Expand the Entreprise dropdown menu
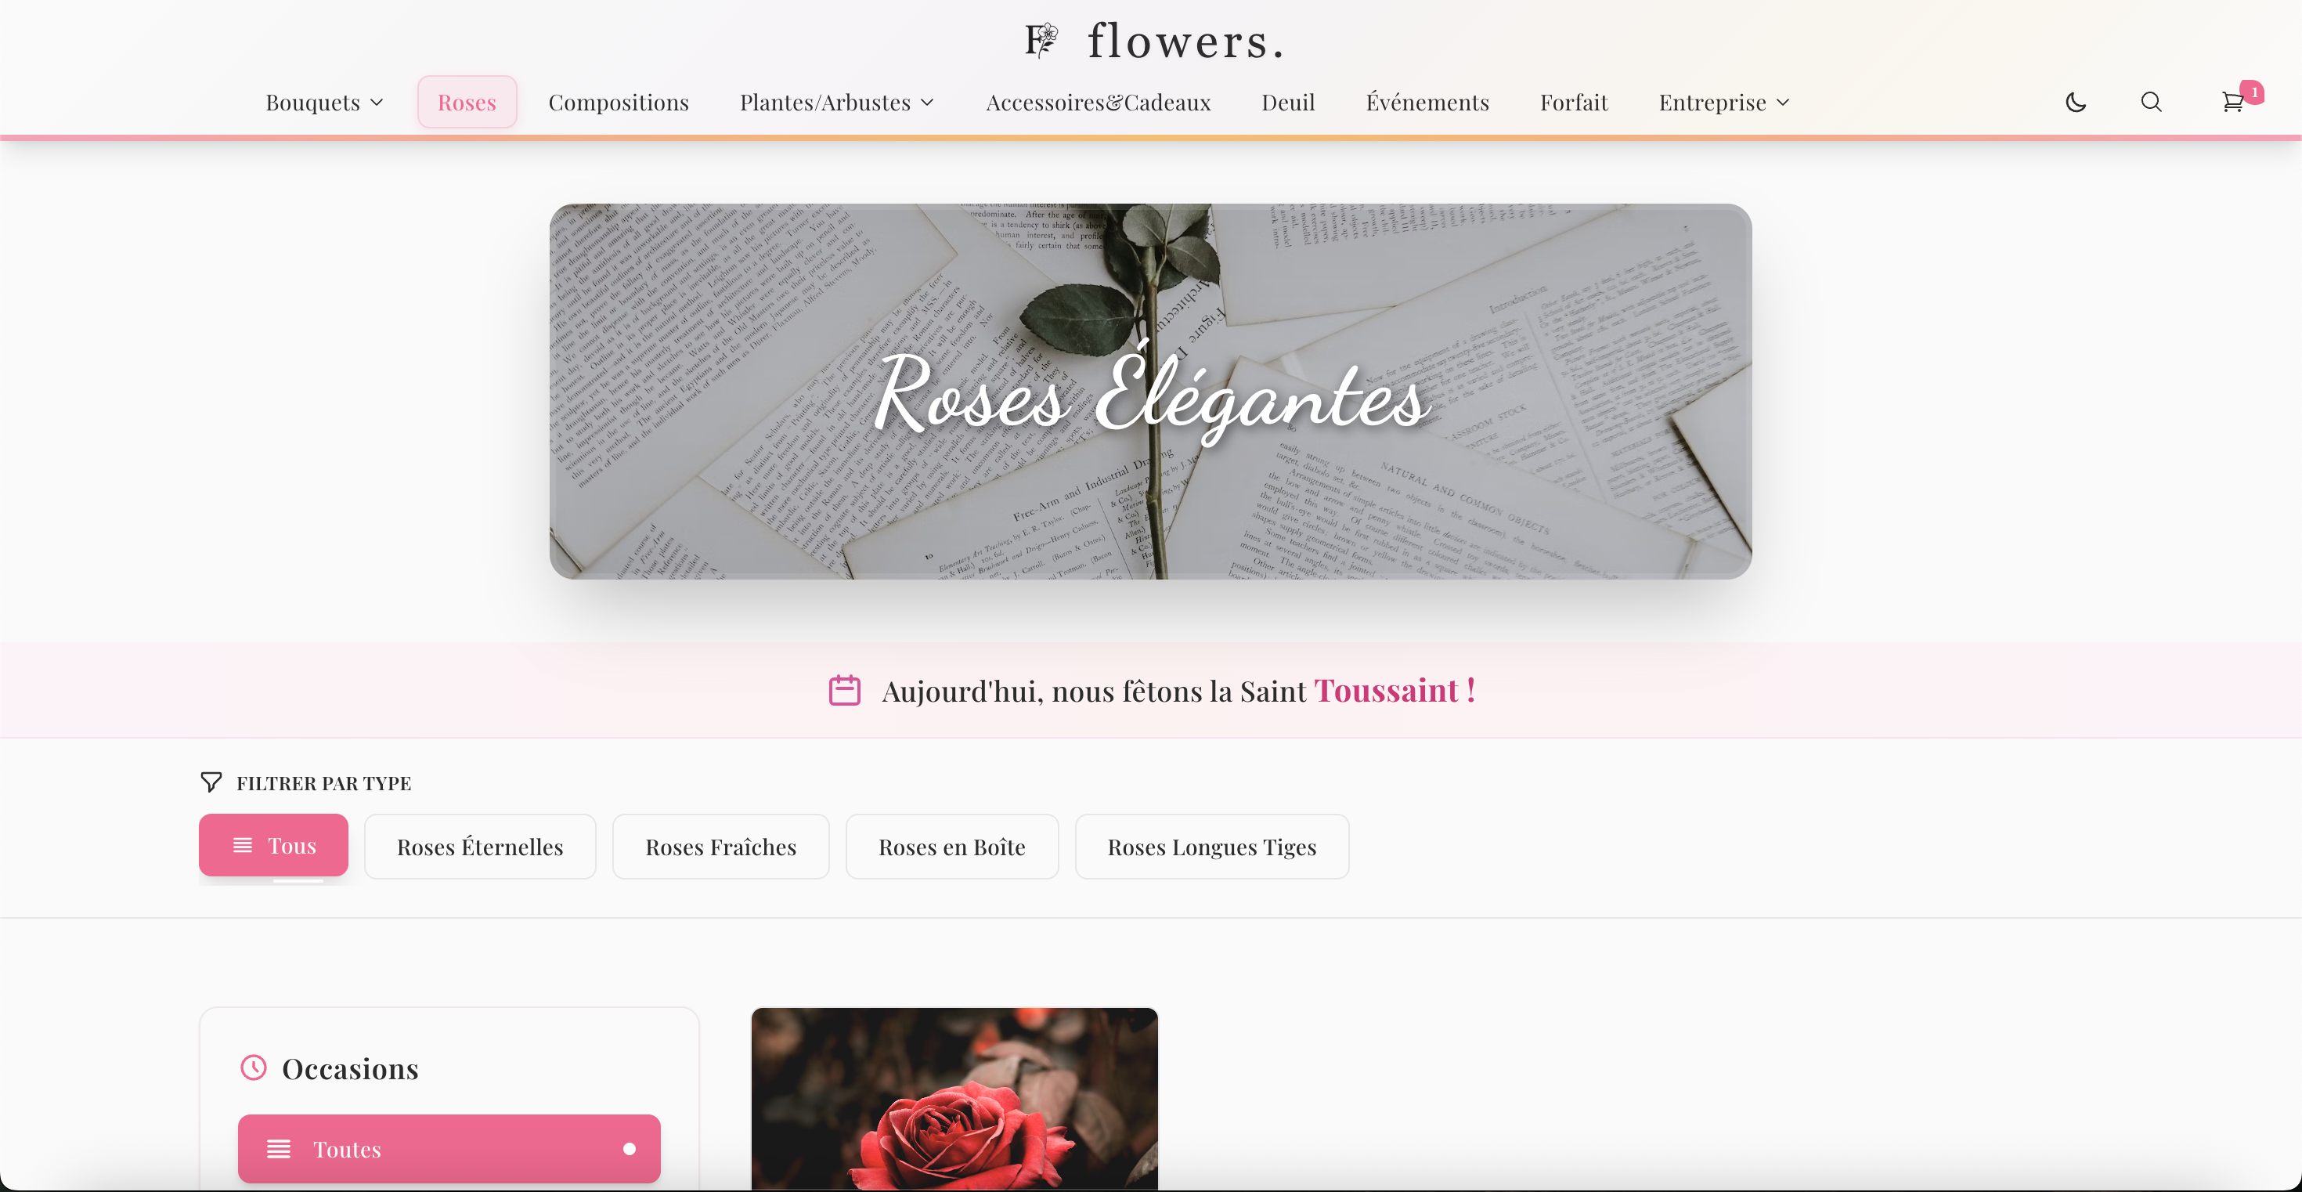Image resolution: width=2302 pixels, height=1192 pixels. pos(1724,103)
